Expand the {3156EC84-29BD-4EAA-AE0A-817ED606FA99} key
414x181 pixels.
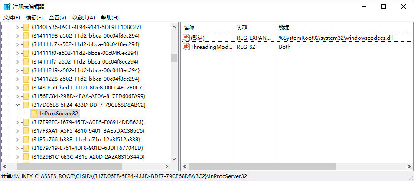[x=17, y=96]
